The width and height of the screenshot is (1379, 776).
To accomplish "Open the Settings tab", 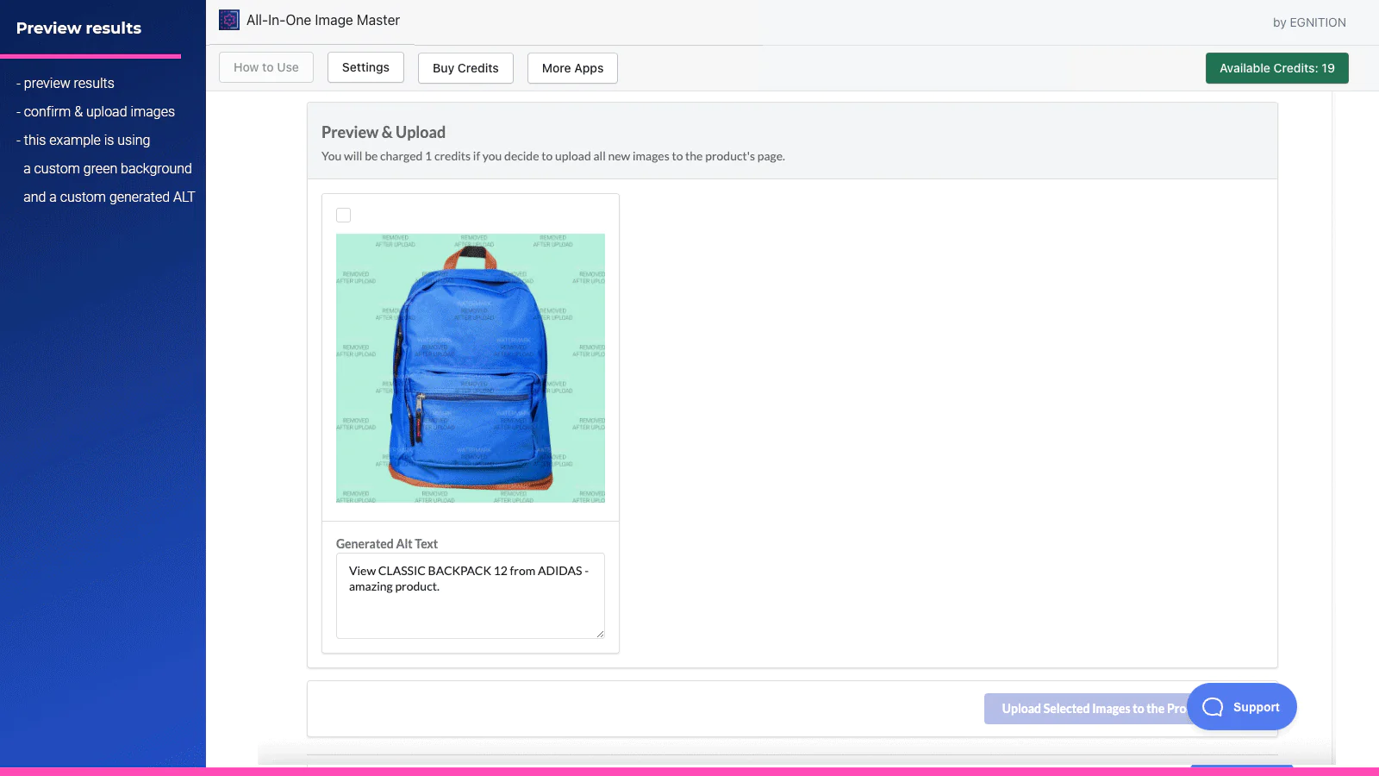I will coord(365,67).
